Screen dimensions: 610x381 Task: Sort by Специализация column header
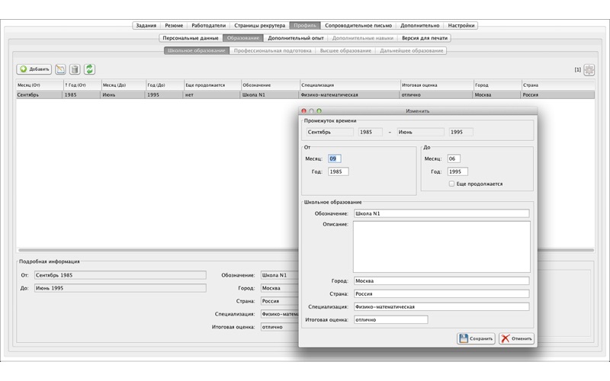click(x=350, y=85)
